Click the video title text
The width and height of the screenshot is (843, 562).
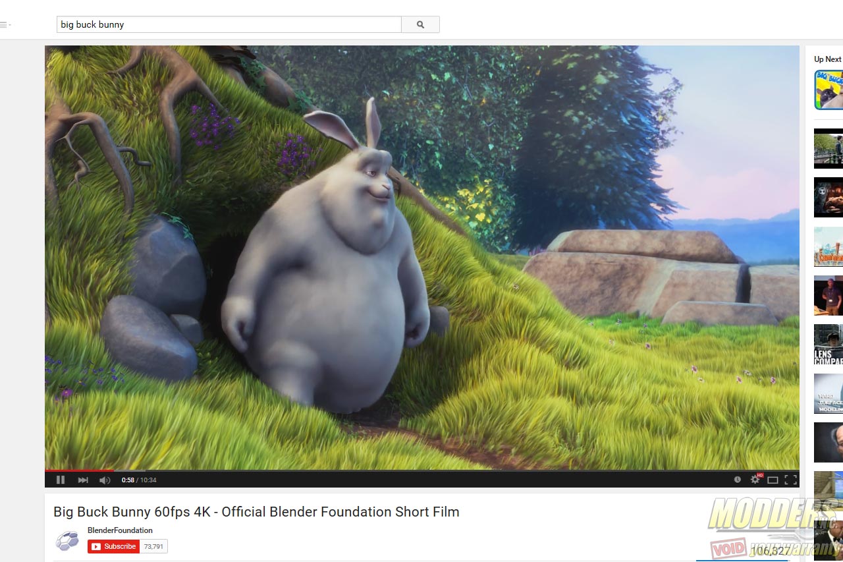pyautogui.click(x=256, y=512)
